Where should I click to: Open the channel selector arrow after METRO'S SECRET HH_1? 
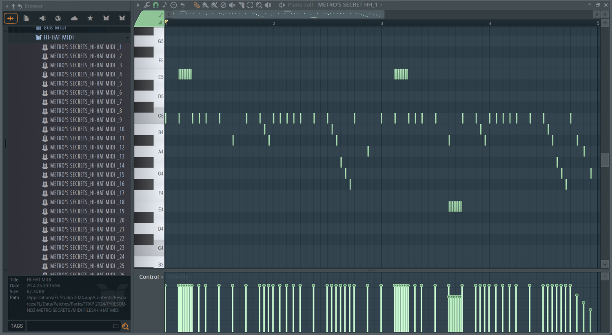tap(381, 5)
